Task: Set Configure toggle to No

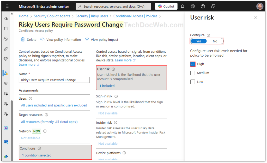Action: pos(215,41)
